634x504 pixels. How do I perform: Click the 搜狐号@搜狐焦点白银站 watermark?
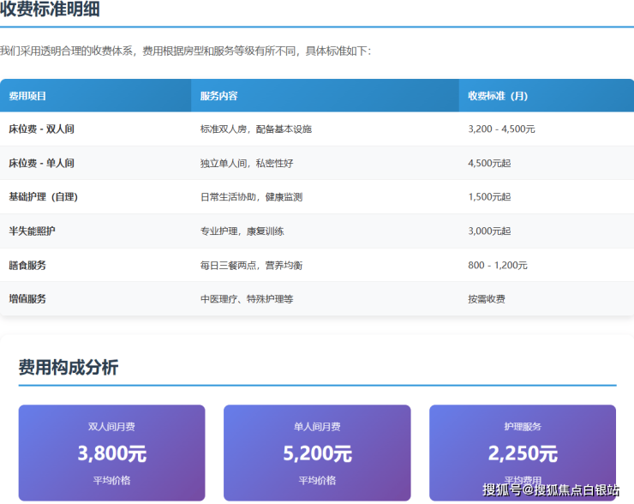(550, 490)
